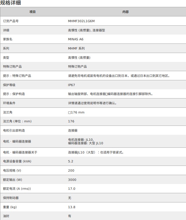Select the '3000' rated output value

tap(72, 180)
